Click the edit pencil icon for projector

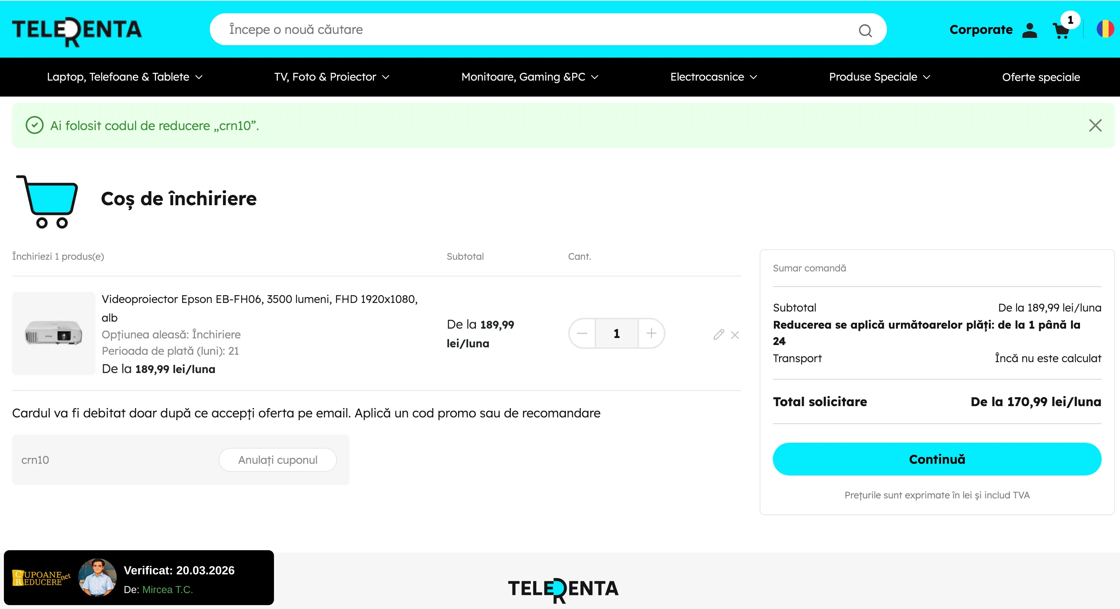click(x=718, y=334)
